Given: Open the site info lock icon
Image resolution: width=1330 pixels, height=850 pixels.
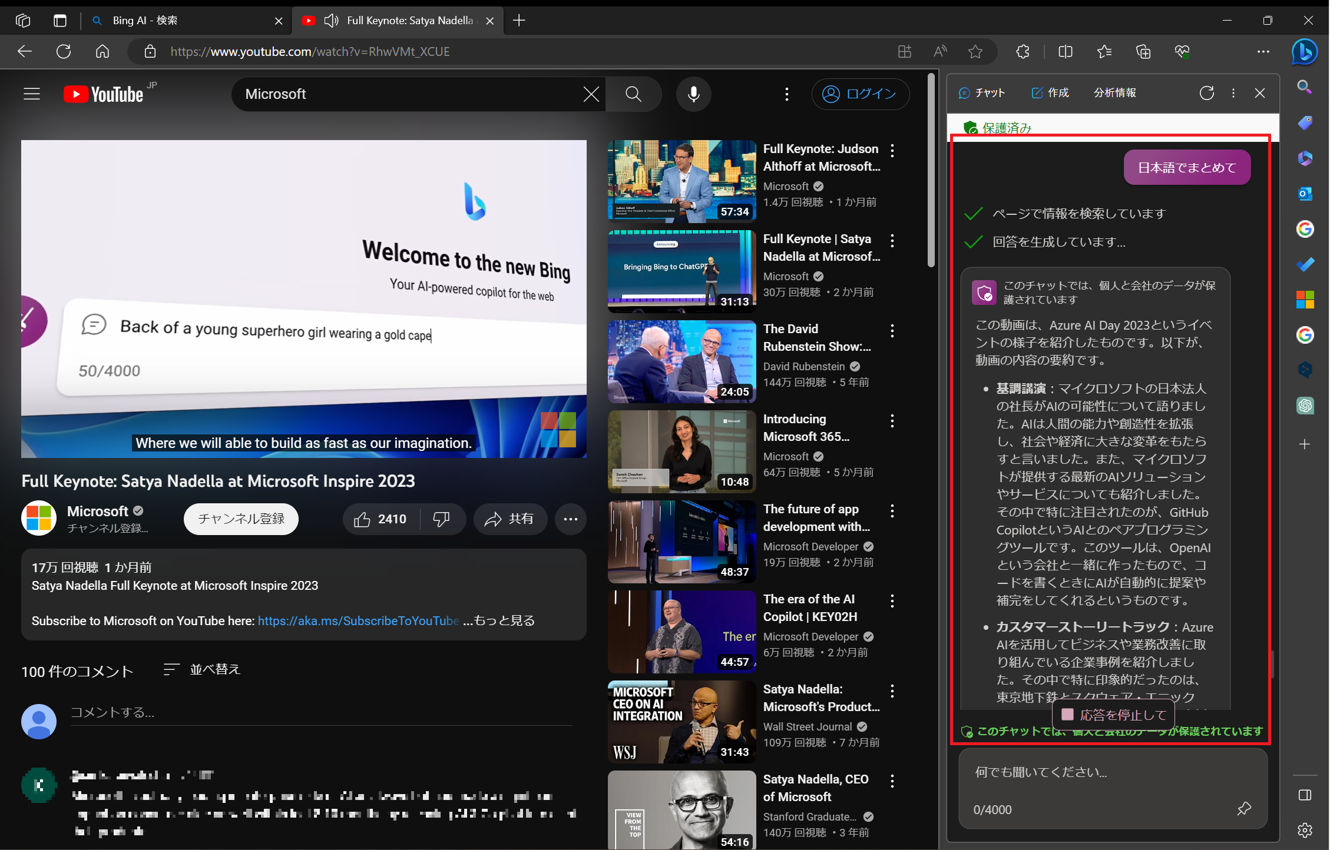Looking at the screenshot, I should tap(150, 52).
